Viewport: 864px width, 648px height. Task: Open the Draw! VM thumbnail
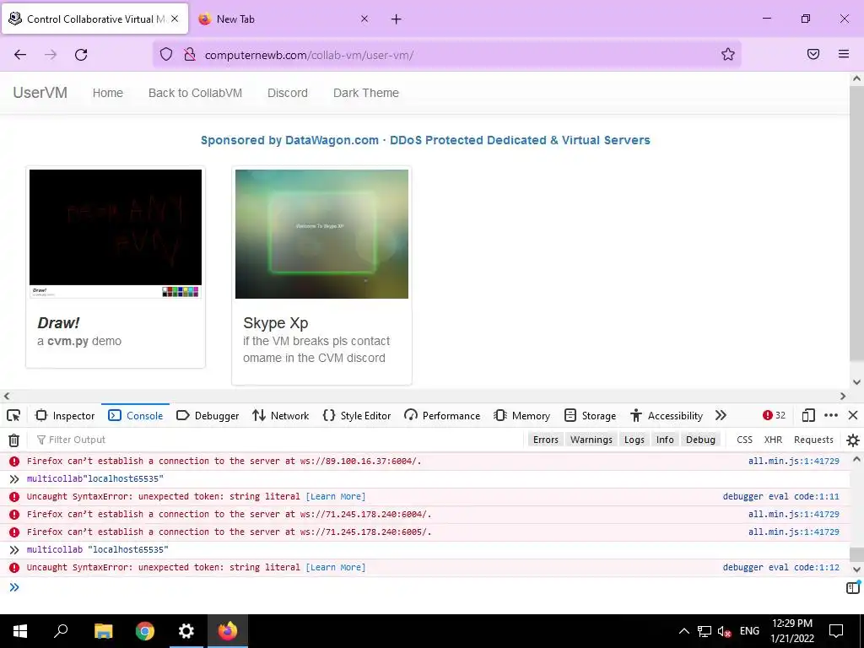point(115,234)
